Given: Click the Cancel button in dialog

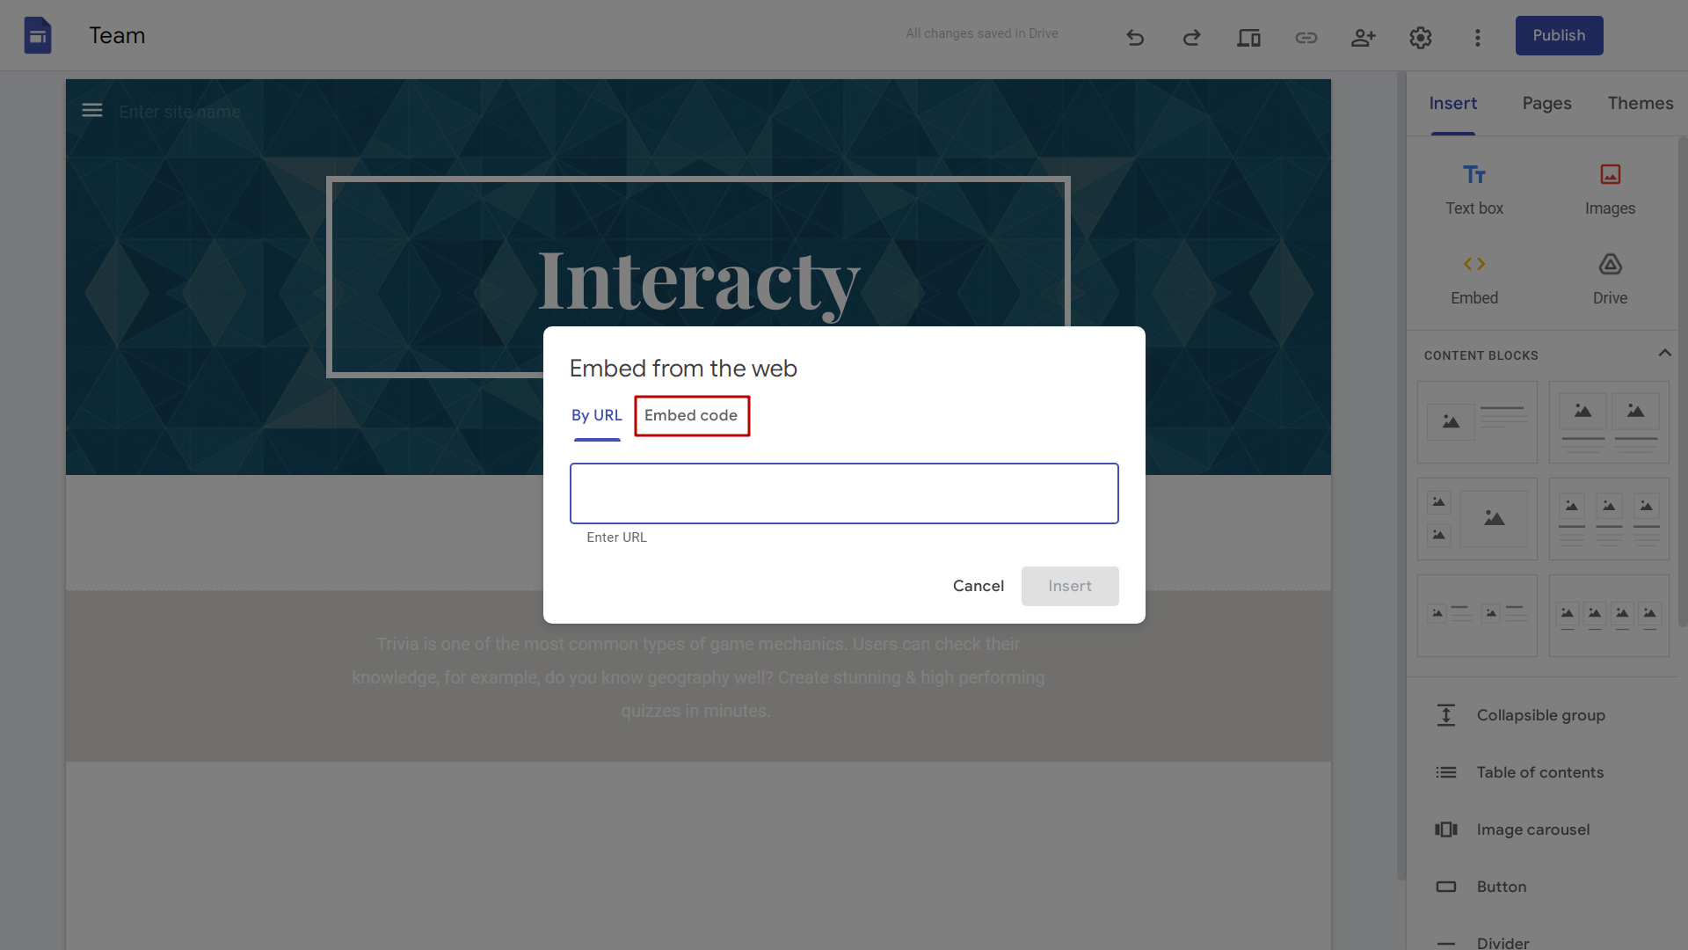Looking at the screenshot, I should click(978, 586).
